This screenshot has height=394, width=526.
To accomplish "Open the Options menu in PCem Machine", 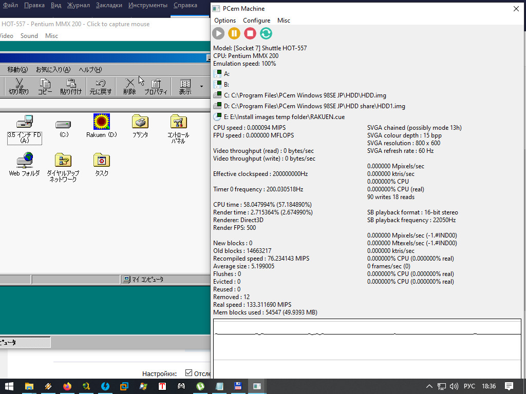I will pyautogui.click(x=225, y=21).
